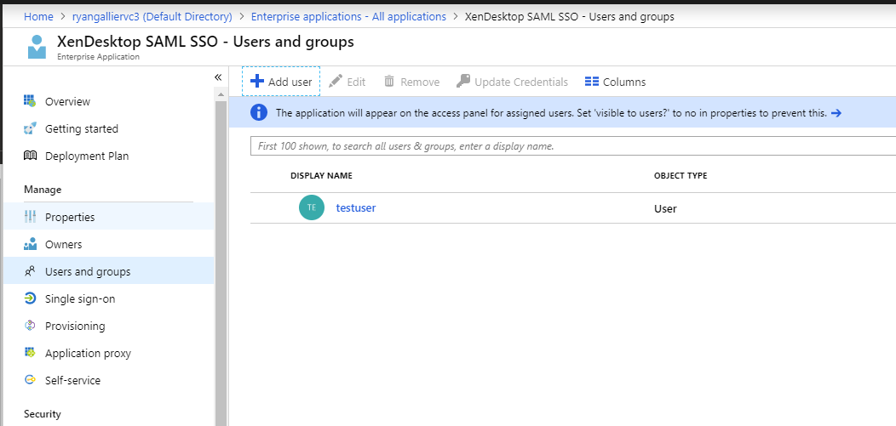Viewport: 896px width, 426px height.
Task: Open Getting started menu item
Action: 108,129
